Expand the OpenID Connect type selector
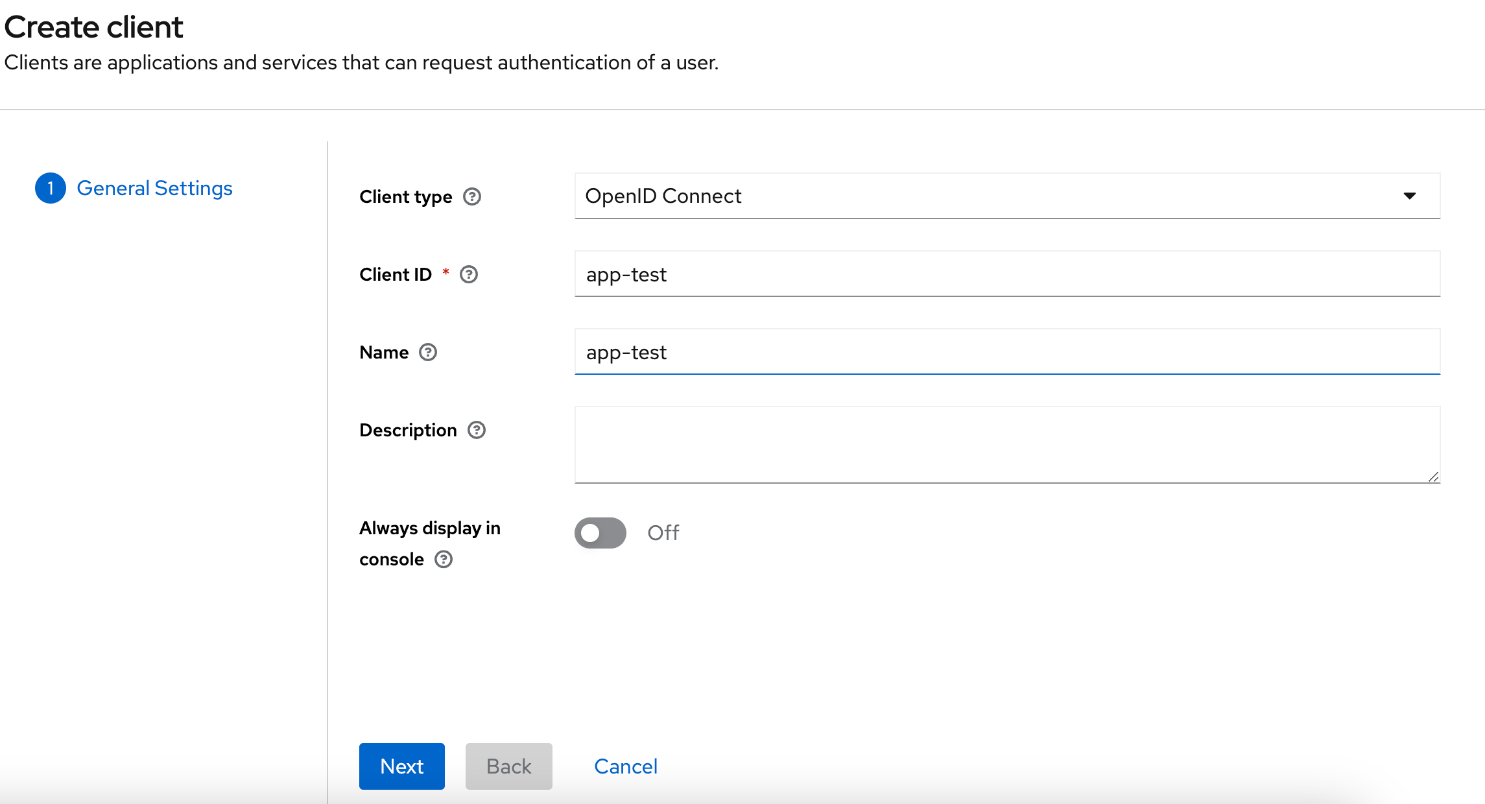This screenshot has width=1485, height=804. tap(1006, 196)
